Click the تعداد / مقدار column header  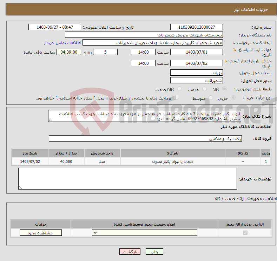click(x=66, y=153)
